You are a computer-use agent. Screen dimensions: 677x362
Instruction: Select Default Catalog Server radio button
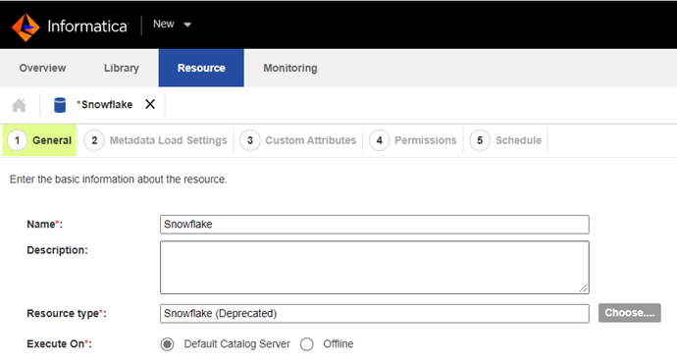tap(167, 344)
